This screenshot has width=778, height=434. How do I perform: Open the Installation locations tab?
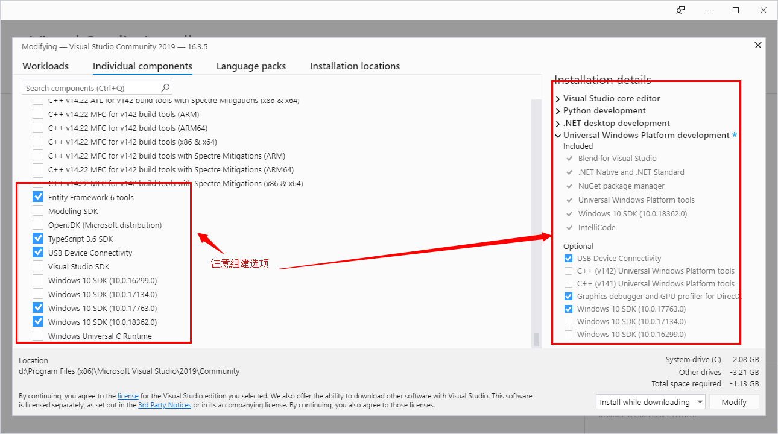pos(355,66)
